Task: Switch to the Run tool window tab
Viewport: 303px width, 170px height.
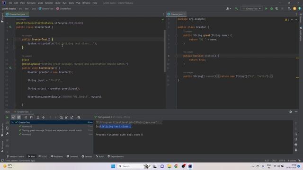Action: click(31, 156)
